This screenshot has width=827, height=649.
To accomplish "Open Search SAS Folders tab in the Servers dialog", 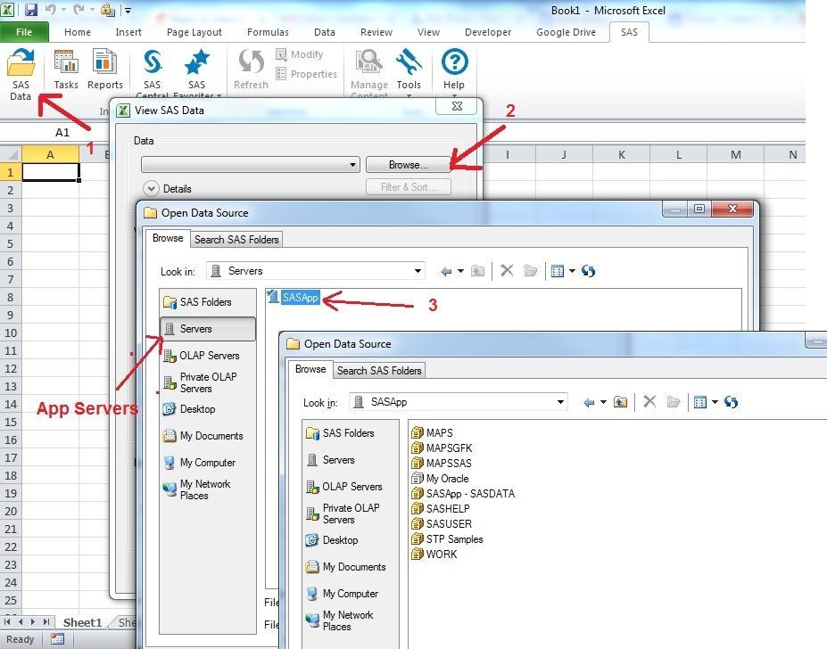I will point(236,239).
